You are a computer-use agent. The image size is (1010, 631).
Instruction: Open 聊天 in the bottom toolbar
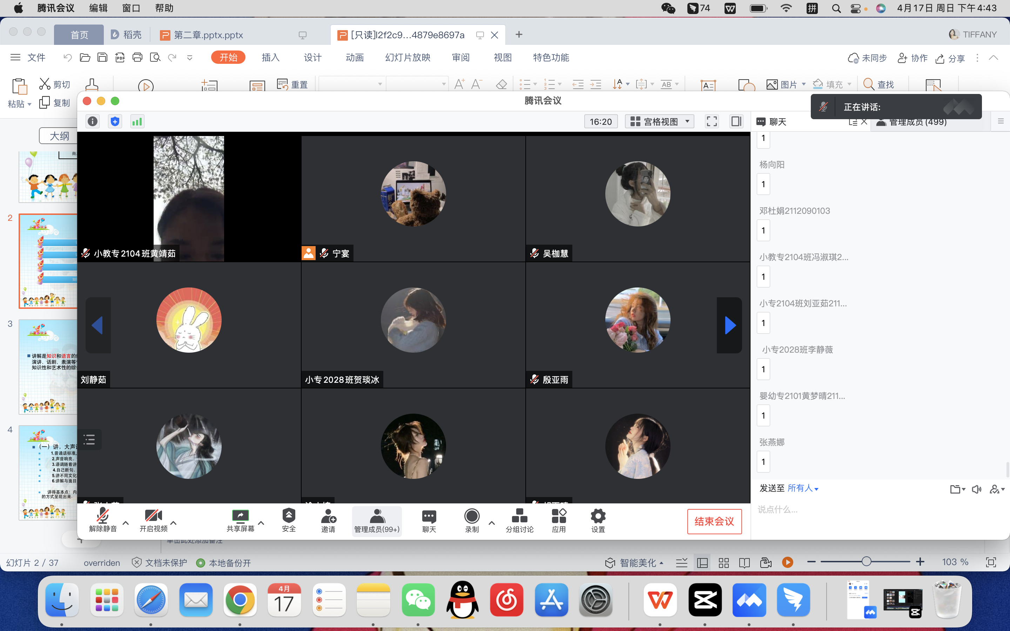tap(429, 521)
